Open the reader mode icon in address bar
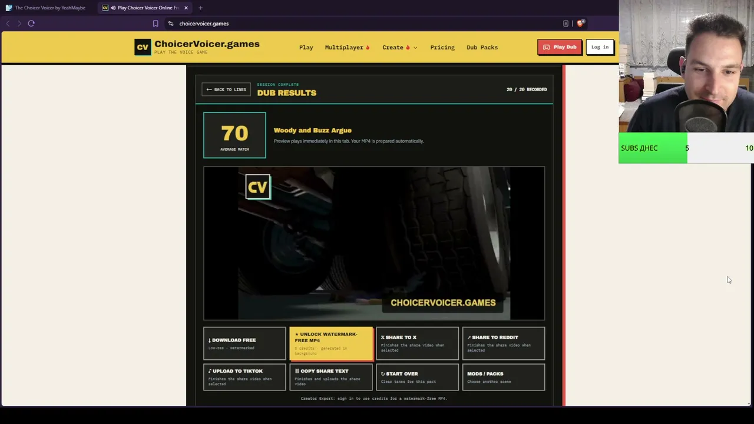The width and height of the screenshot is (754, 424). pyautogui.click(x=565, y=24)
